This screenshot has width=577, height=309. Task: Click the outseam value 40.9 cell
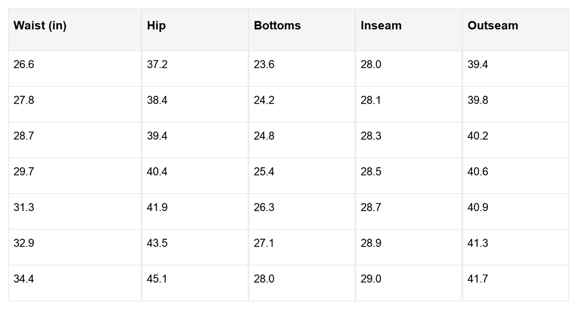(x=478, y=208)
